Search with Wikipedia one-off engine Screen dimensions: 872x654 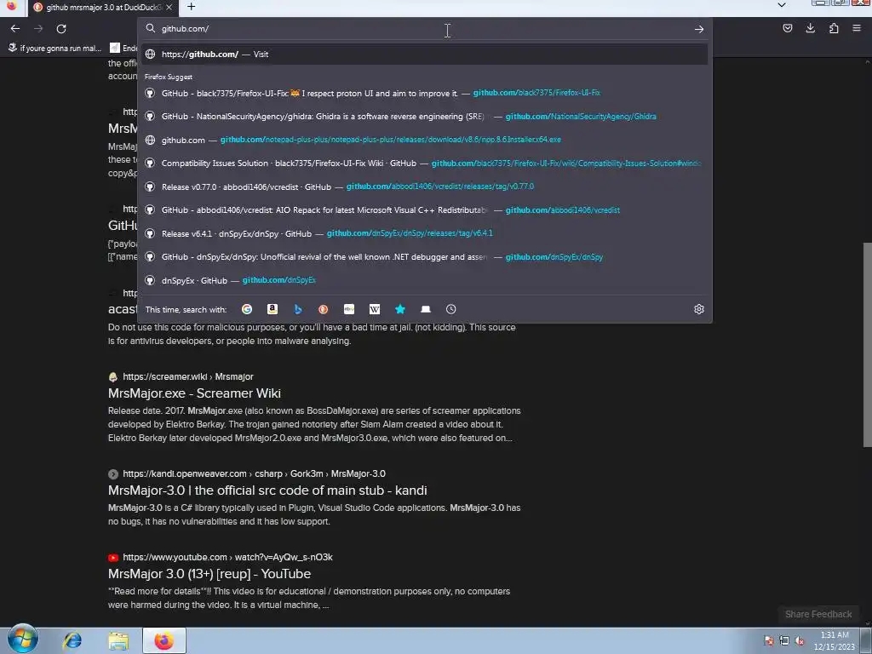coord(375,309)
